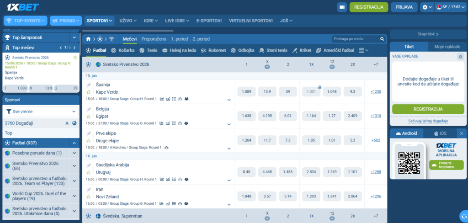Collapse Skupi blok sidebar
Viewport: 468px width, 223px height.
coord(428,34)
